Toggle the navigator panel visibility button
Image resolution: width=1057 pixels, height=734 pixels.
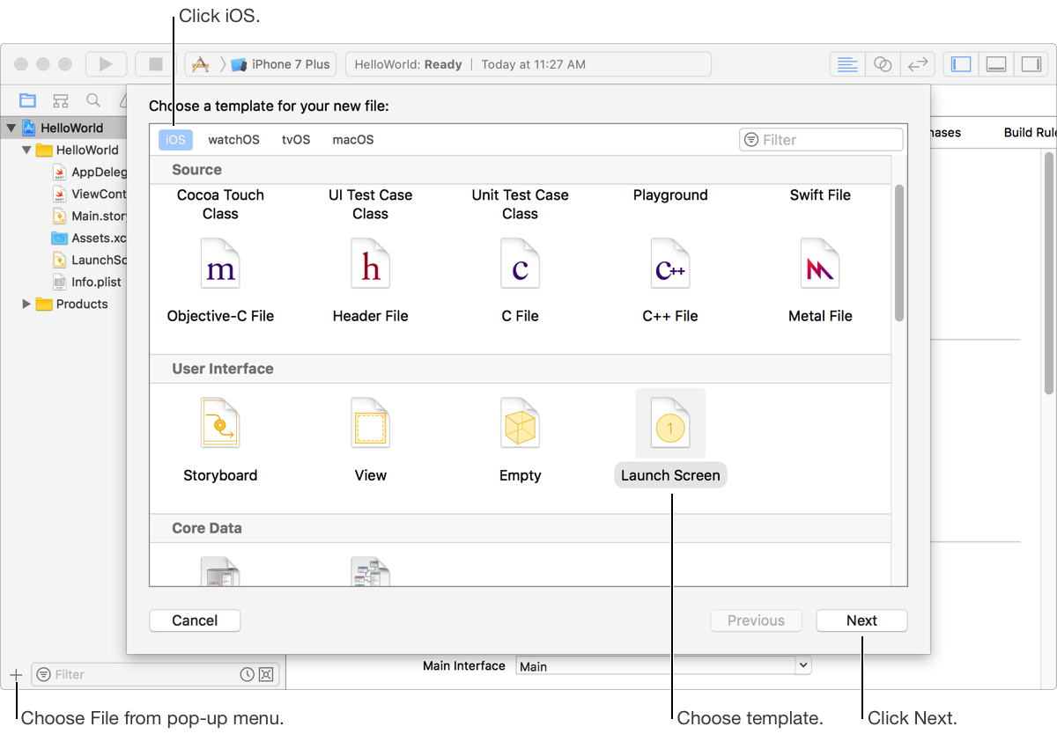962,64
